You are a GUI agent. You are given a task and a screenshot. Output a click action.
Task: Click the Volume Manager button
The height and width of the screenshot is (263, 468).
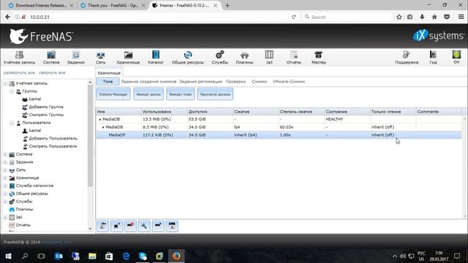click(x=113, y=94)
